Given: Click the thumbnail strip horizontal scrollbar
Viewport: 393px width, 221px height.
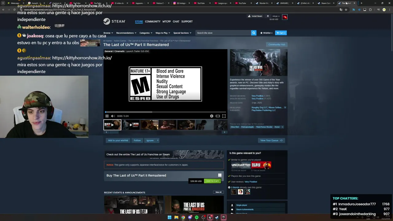Looking at the screenshot, I should point(165,132).
